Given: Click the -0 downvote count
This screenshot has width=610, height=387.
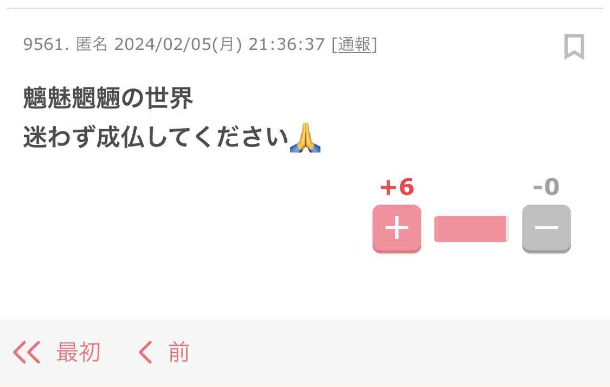Looking at the screenshot, I should tap(546, 187).
